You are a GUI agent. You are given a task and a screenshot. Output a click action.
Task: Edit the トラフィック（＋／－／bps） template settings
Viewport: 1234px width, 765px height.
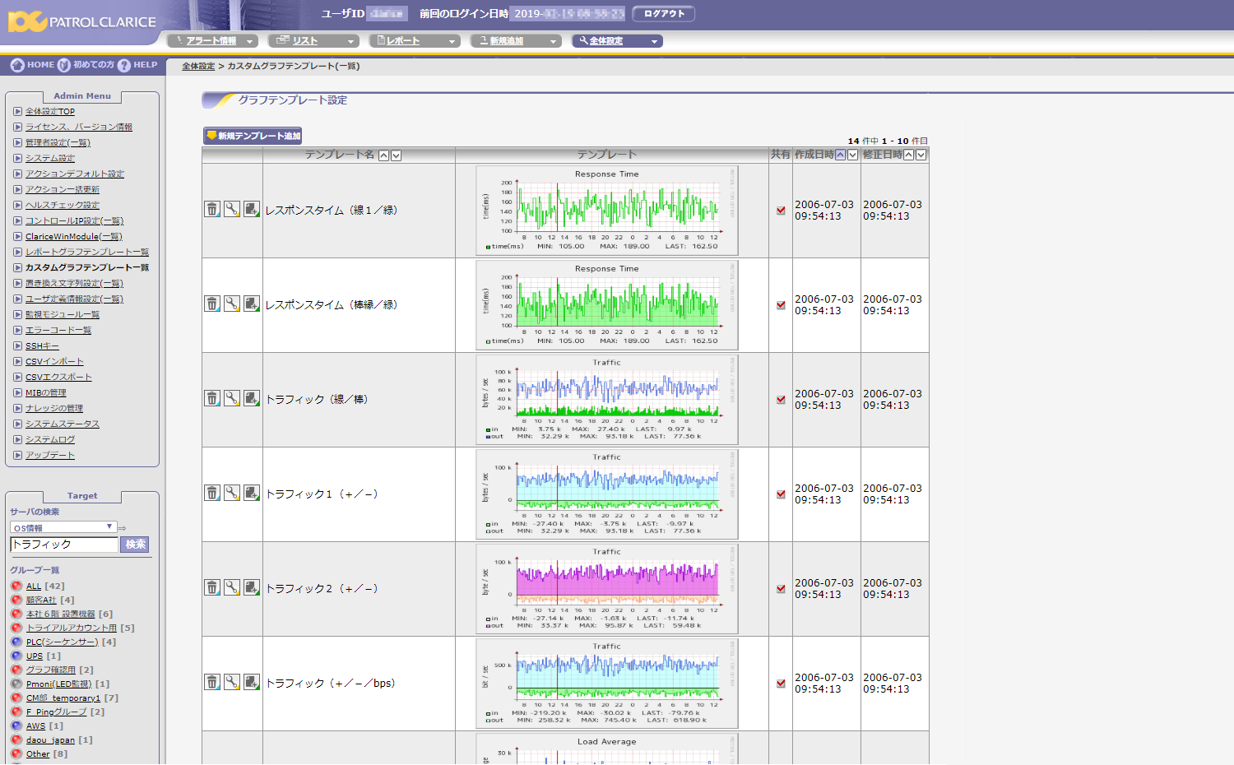tap(232, 682)
